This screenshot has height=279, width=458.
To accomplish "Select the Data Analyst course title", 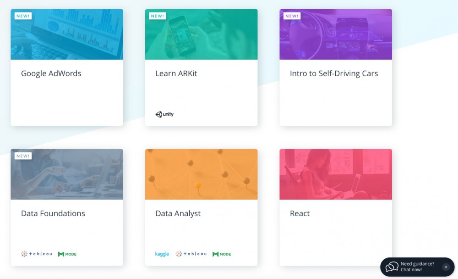I will [178, 213].
